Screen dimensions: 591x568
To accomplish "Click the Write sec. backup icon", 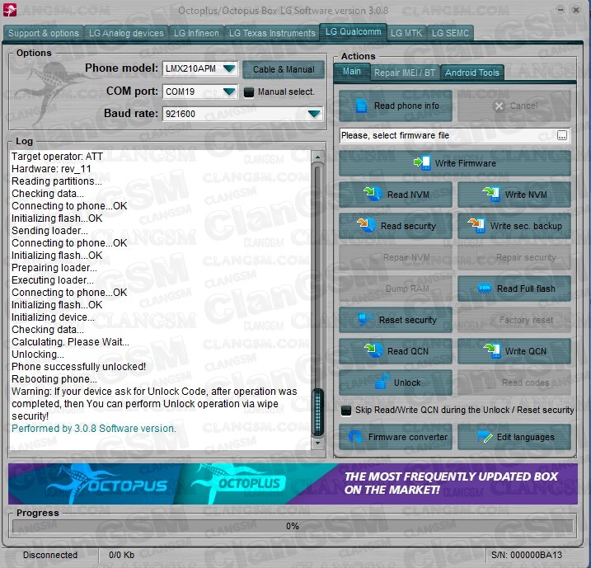I will coord(476,225).
